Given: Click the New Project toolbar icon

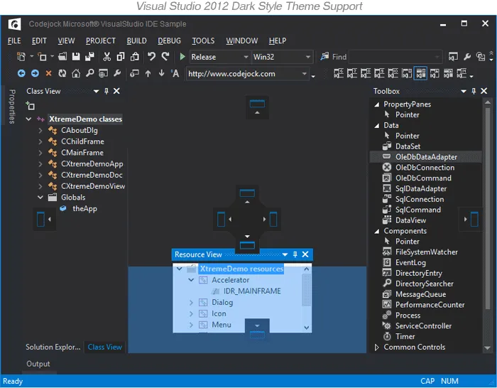Looking at the screenshot, I should (x=21, y=57).
